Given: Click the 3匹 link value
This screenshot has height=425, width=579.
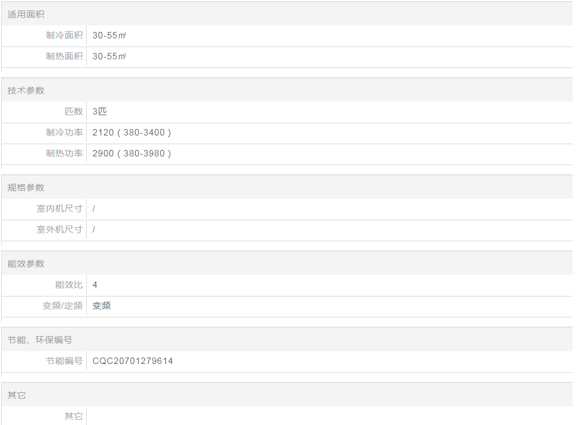Looking at the screenshot, I should click(100, 112).
